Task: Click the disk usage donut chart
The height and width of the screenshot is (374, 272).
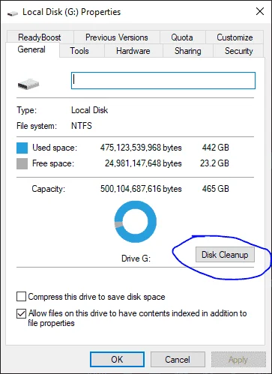Action: [x=136, y=222]
